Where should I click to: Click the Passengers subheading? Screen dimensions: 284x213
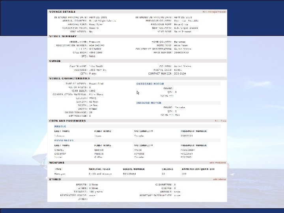coord(64,140)
